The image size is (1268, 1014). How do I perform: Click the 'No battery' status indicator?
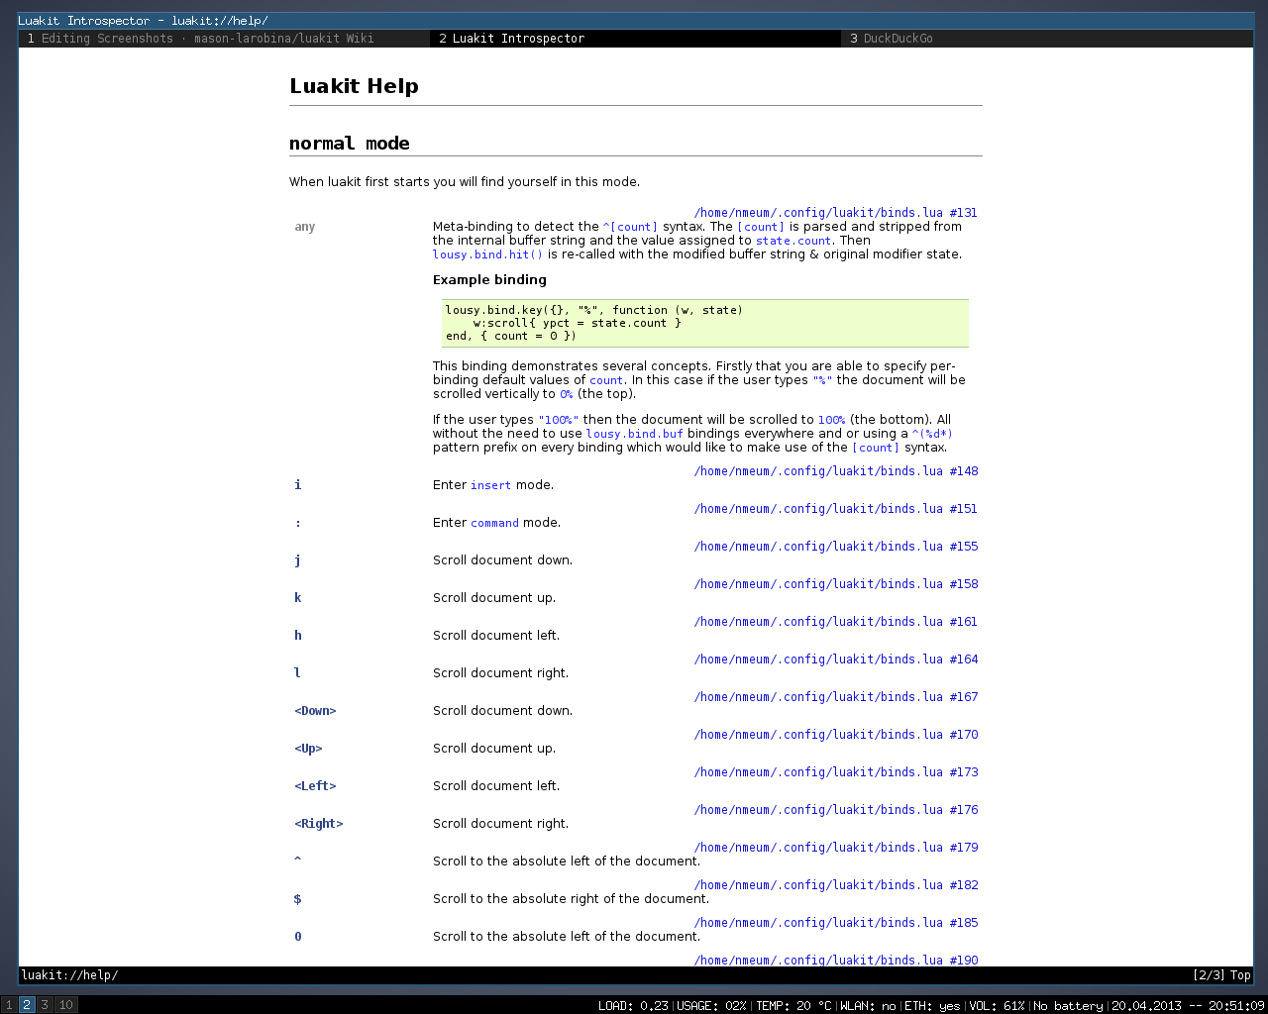tap(1068, 1005)
